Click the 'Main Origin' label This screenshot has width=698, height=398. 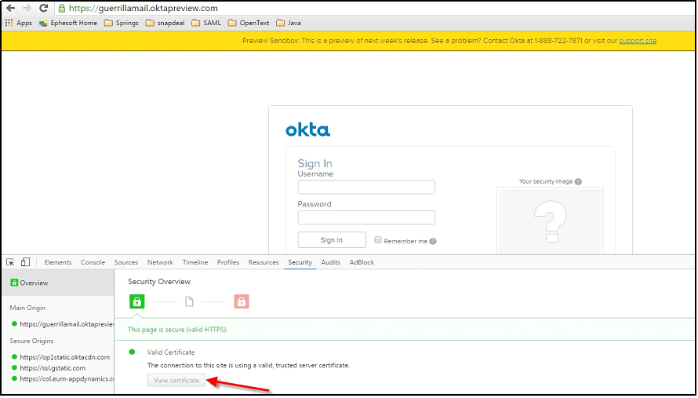pos(27,308)
